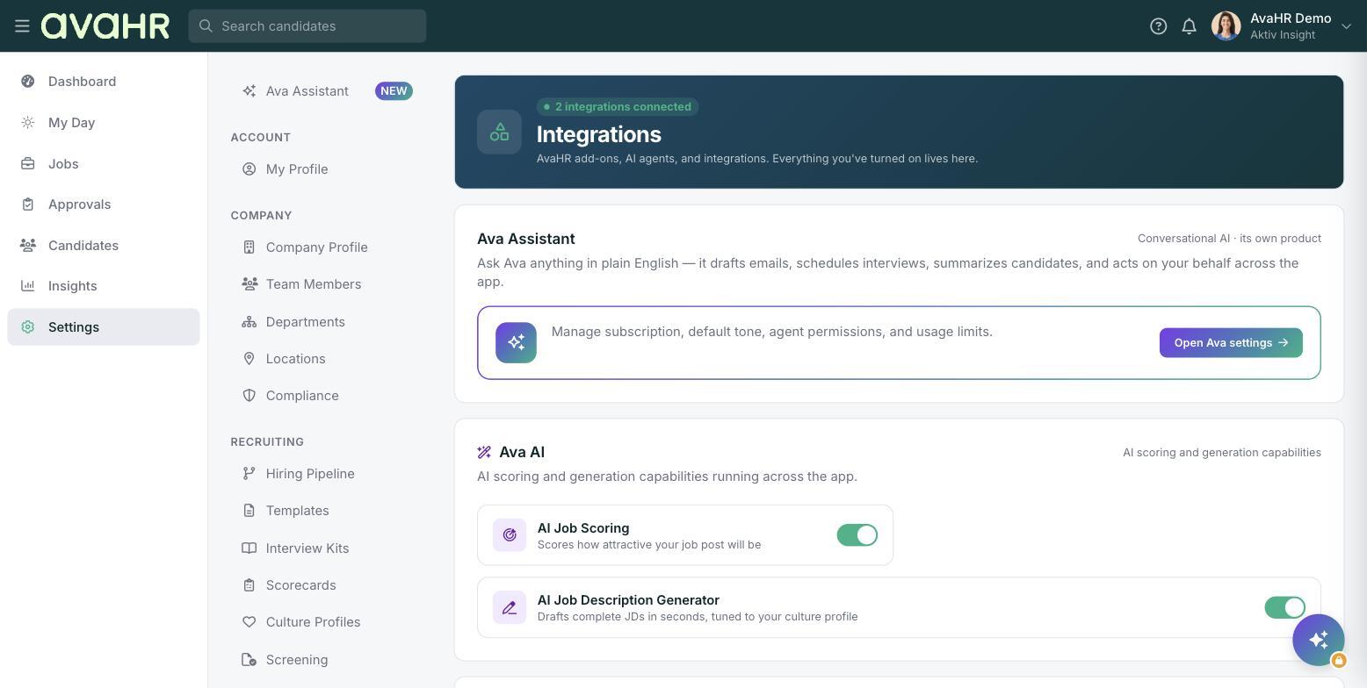Toggle AI Job Scoring switch
The width and height of the screenshot is (1367, 688).
click(857, 535)
